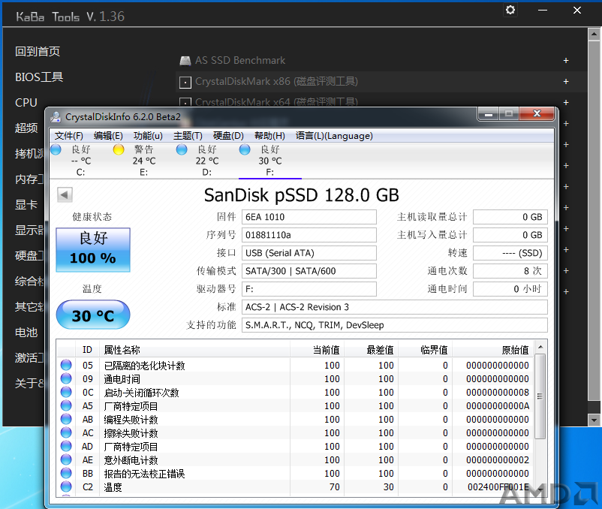Click the previous disk arrow button
Image resolution: width=602 pixels, height=509 pixels.
pos(65,194)
